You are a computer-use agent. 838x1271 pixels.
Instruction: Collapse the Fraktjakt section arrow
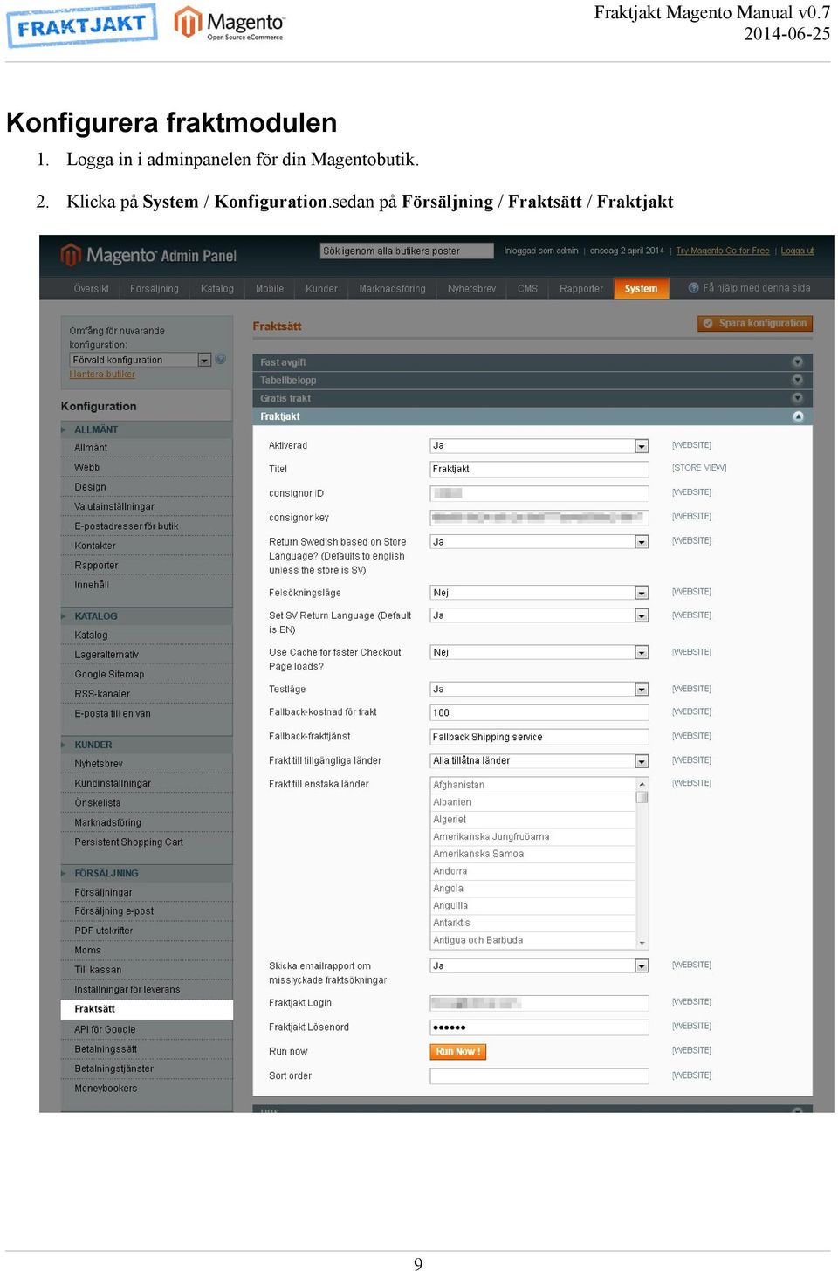point(797,416)
